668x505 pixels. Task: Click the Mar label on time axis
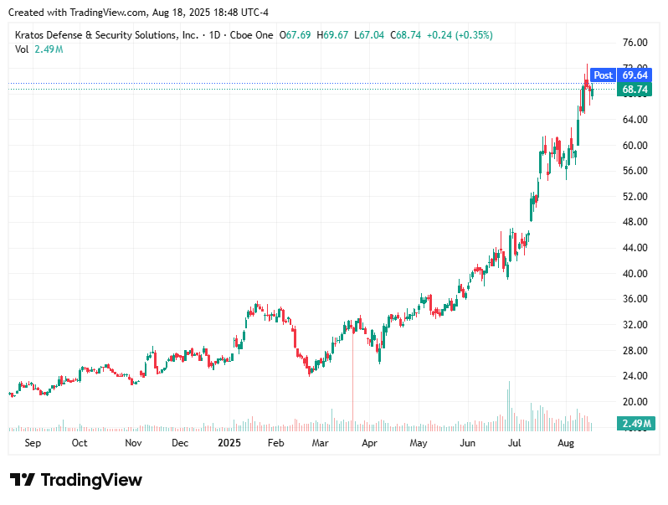[320, 443]
